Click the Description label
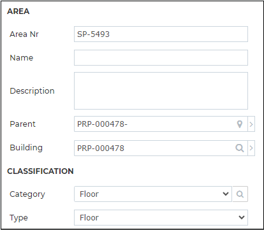This screenshot has width=264, height=230. 32,91
